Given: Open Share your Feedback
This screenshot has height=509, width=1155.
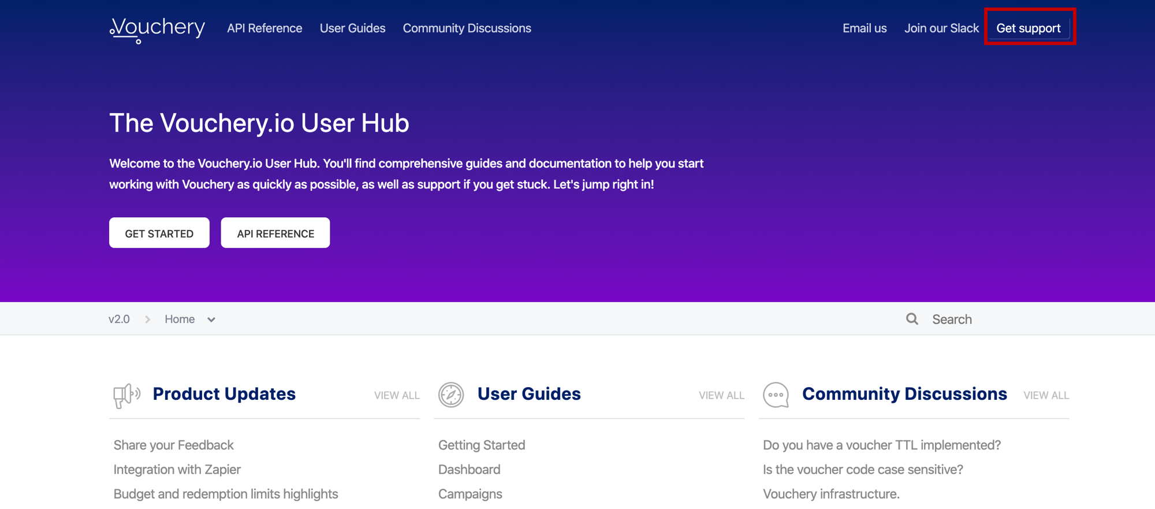Looking at the screenshot, I should point(173,445).
